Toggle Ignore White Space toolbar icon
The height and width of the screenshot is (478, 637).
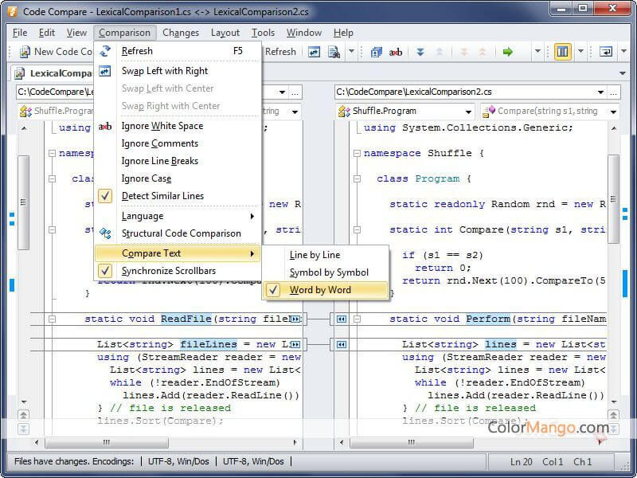395,52
